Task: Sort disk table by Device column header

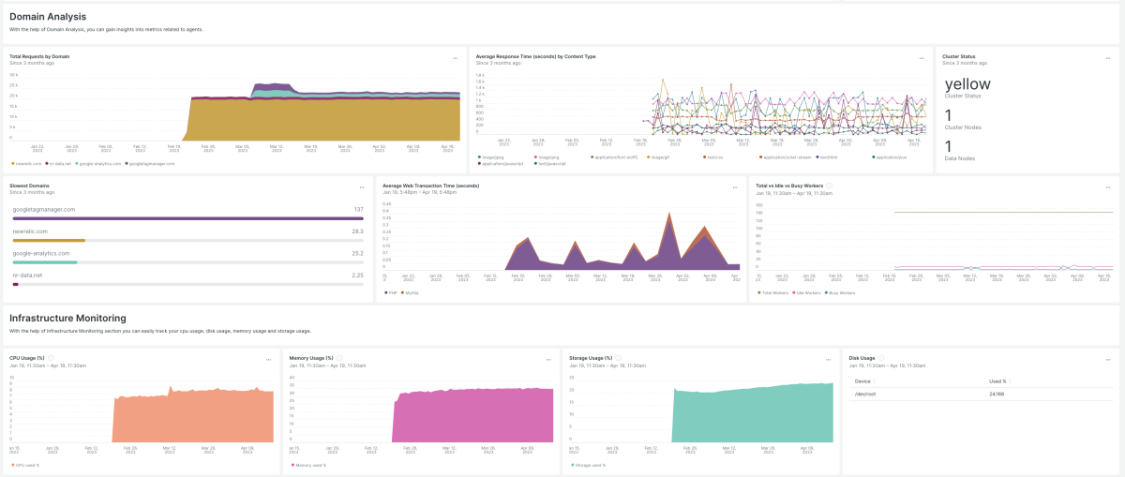Action: 863,381
